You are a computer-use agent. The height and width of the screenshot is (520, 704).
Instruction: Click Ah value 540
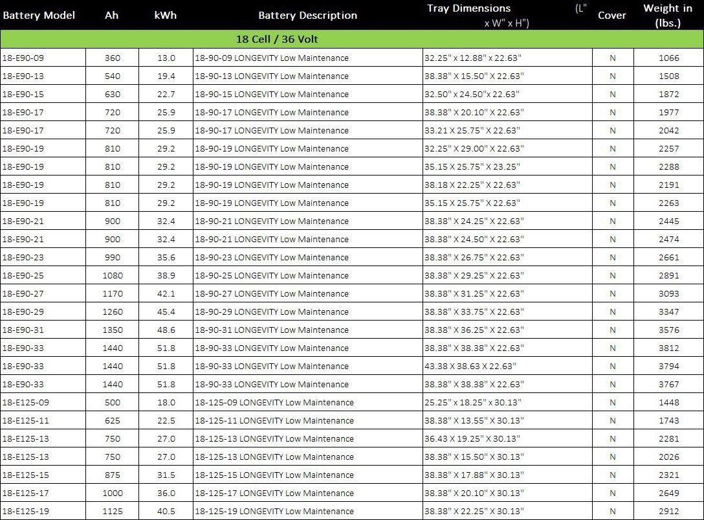112,76
